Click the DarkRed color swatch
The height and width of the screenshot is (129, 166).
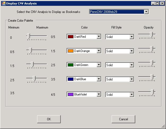[x=71, y=37]
